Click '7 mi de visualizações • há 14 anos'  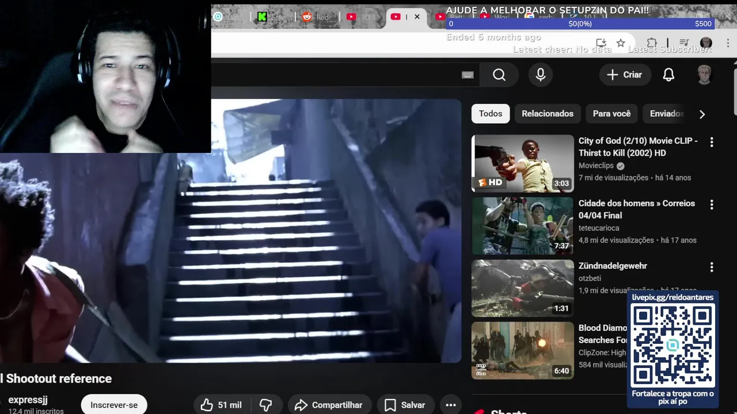click(x=635, y=178)
